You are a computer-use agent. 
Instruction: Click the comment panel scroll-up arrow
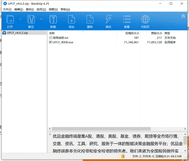[185, 134]
